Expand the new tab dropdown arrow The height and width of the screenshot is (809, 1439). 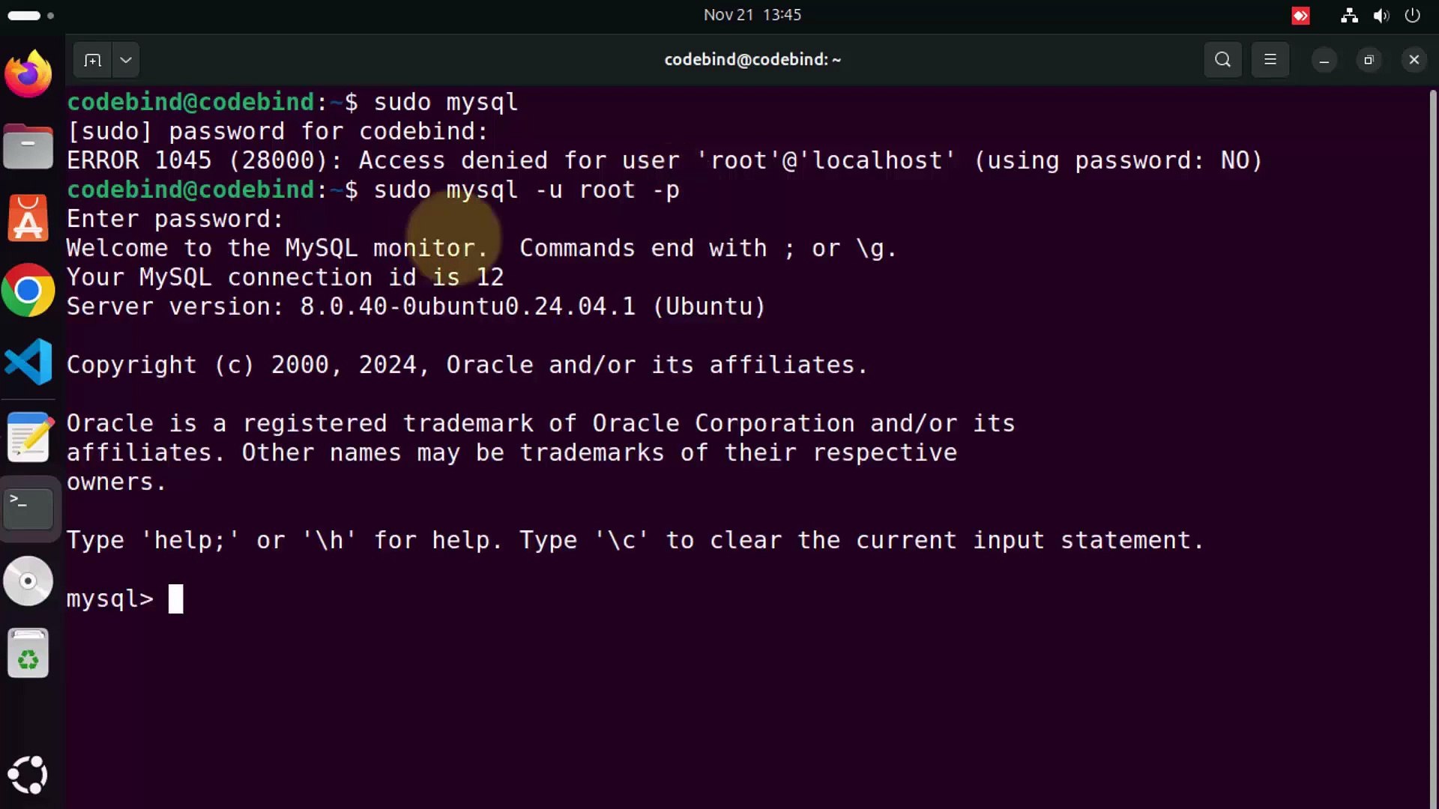126,60
